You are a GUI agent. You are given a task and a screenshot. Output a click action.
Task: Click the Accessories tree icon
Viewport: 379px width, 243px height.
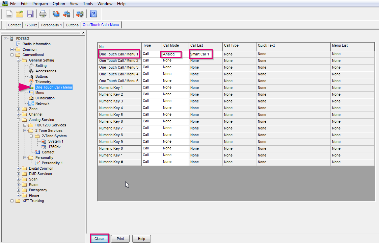tap(31, 71)
